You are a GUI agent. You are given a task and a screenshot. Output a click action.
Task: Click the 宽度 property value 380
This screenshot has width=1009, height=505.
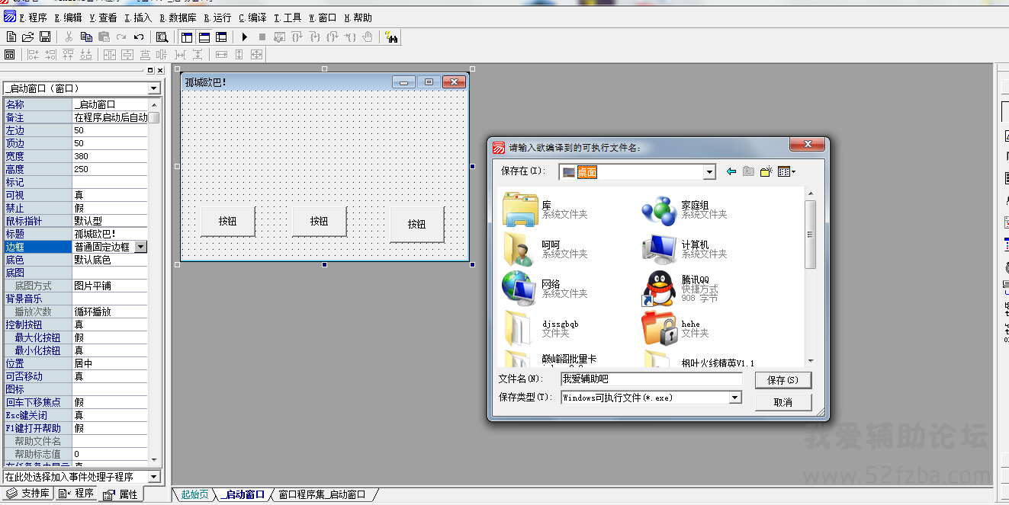[x=110, y=156]
